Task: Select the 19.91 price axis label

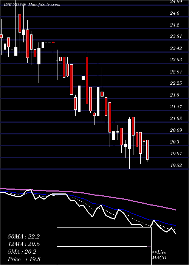Action: 176,154
